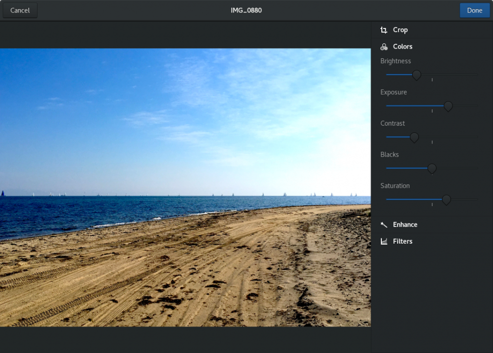Click left end of Saturation track
Screen dimensions: 493x353
pyautogui.click(x=388, y=199)
